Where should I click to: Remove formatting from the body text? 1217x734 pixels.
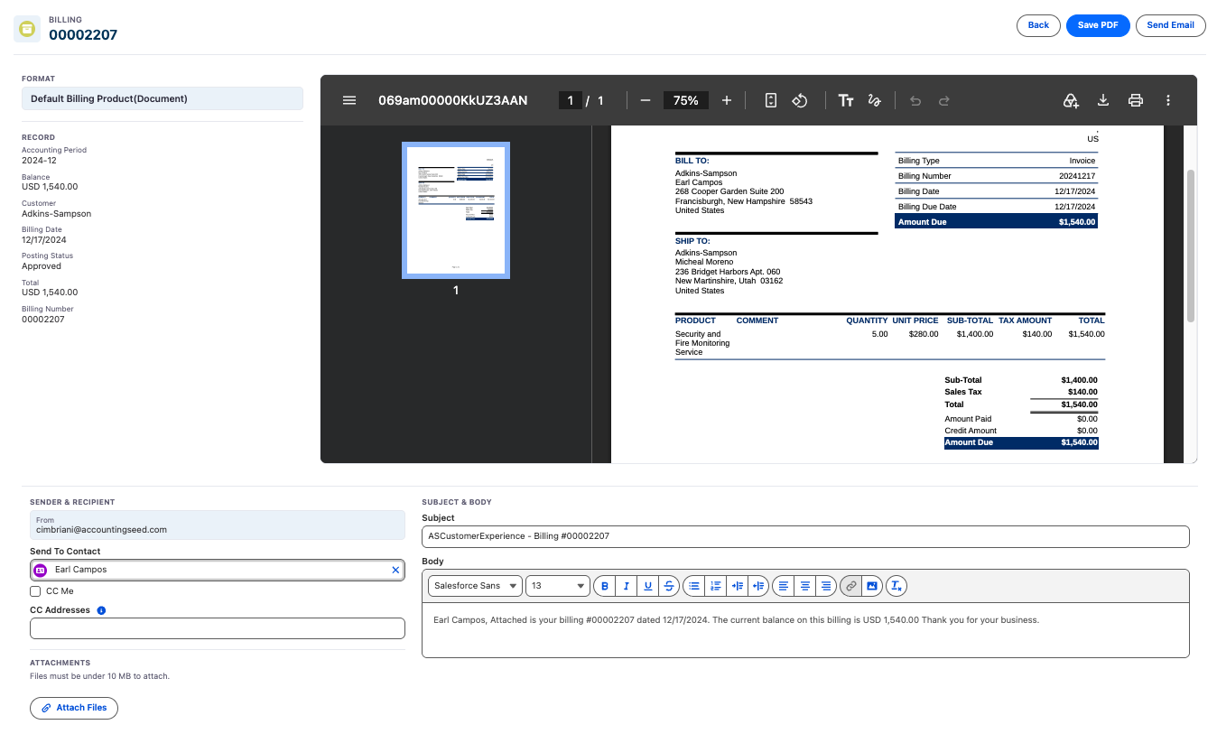pyautogui.click(x=896, y=586)
